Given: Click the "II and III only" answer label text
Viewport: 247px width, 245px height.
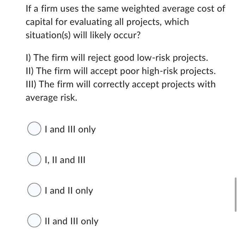Looking at the screenshot, I should coord(72,221).
